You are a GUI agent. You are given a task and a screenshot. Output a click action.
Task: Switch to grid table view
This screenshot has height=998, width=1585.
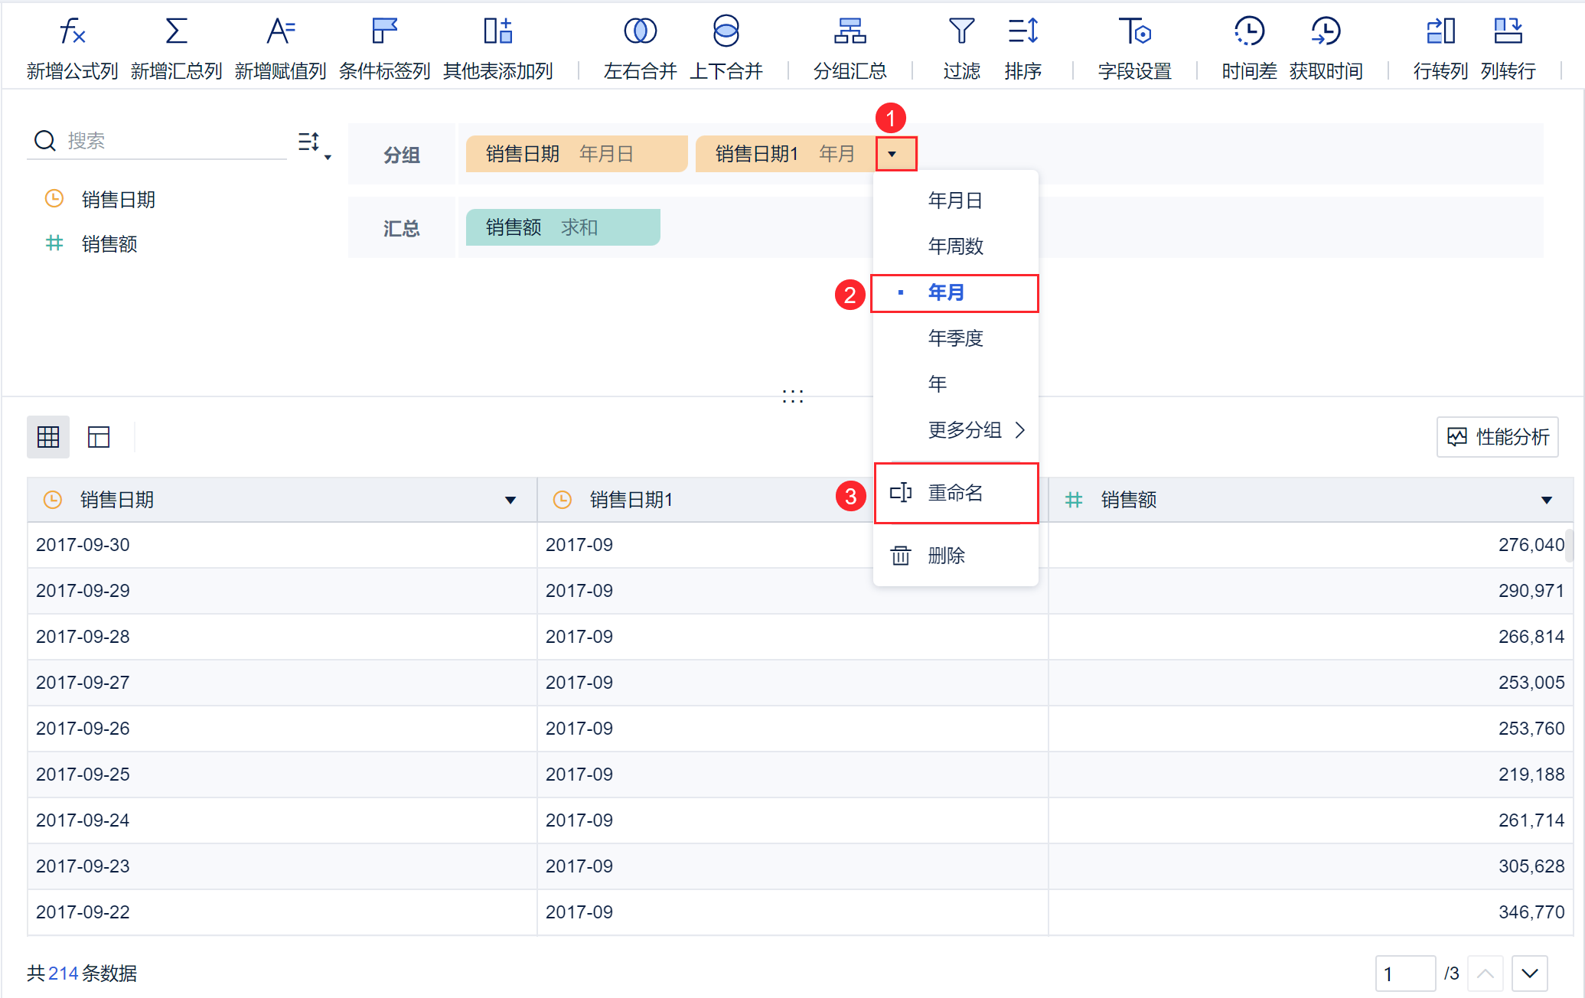[48, 437]
